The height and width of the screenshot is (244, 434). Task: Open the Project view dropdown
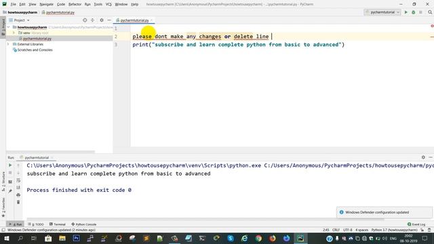[19, 20]
